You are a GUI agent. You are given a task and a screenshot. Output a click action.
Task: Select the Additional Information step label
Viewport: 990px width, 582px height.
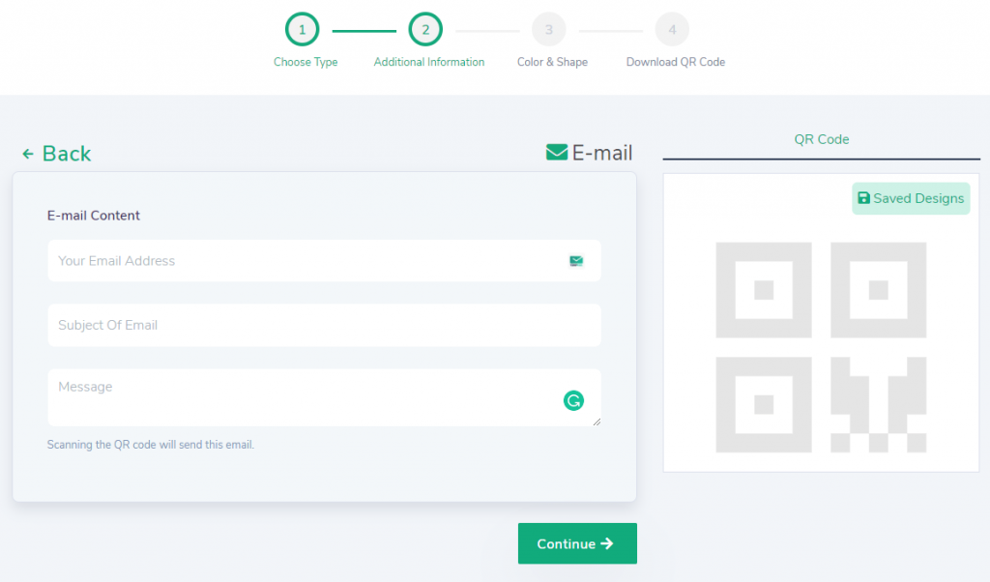pyautogui.click(x=428, y=62)
